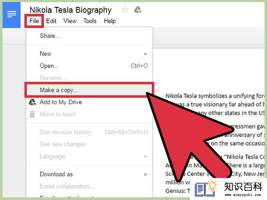
Task: Star the Nikola Tesla Biography document
Action: (x=125, y=10)
